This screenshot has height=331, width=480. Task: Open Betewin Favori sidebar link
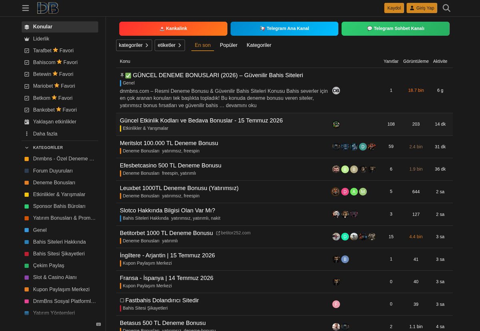(60, 74)
